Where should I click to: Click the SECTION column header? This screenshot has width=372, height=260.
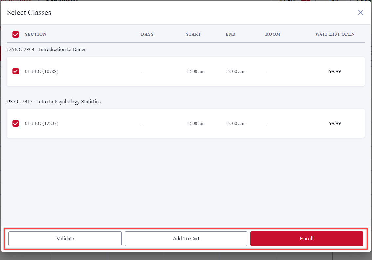35,34
